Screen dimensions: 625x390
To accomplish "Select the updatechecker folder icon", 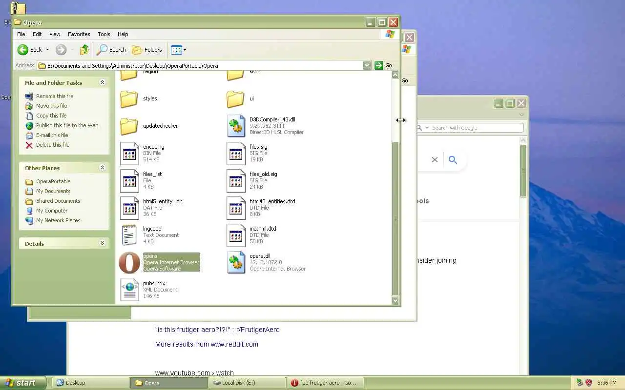I will click(x=129, y=126).
